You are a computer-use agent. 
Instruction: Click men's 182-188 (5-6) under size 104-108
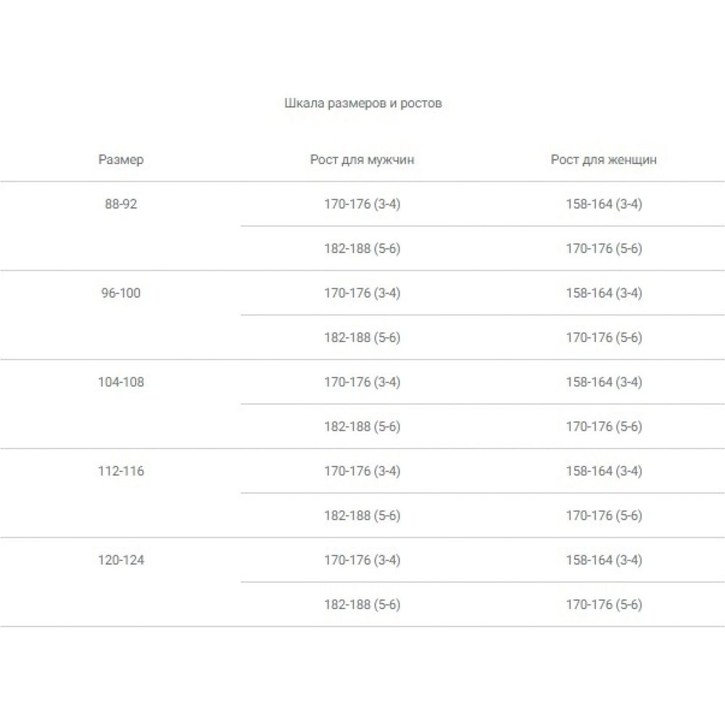[362, 427]
